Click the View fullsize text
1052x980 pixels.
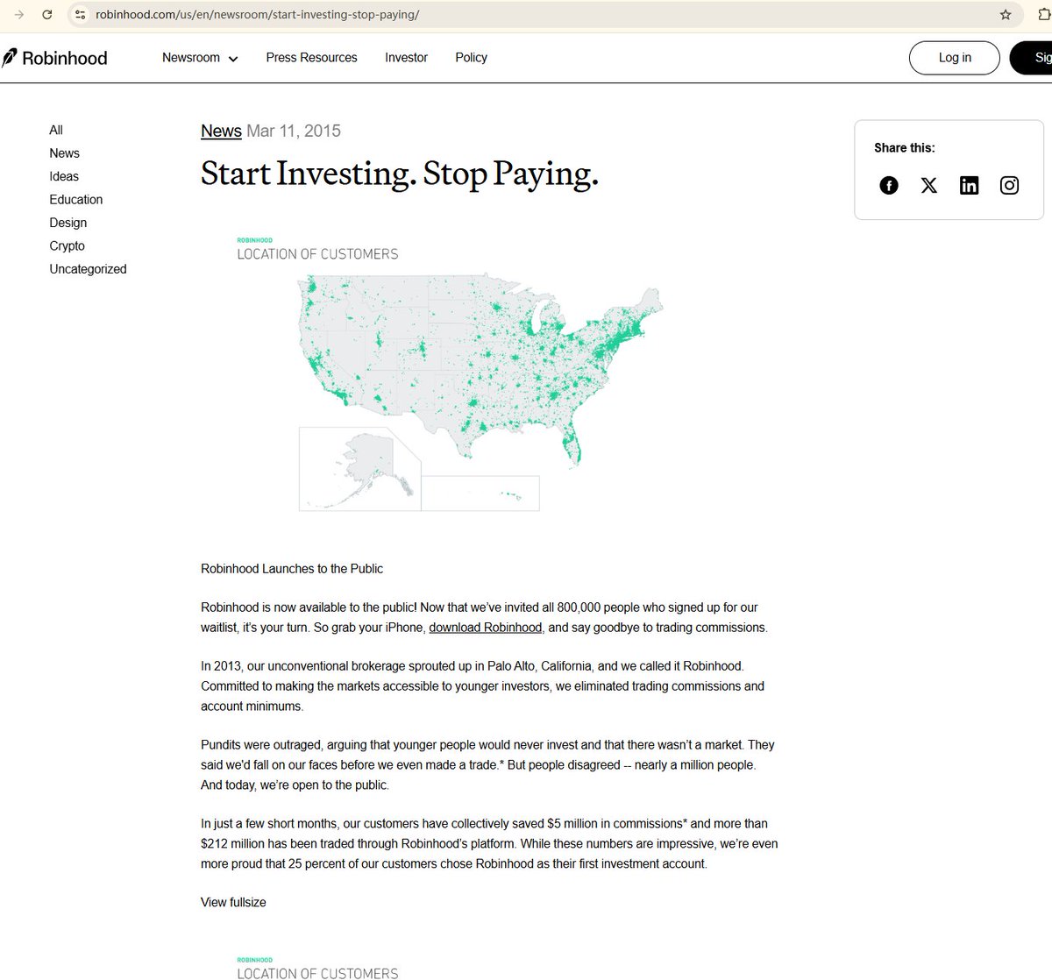pyautogui.click(x=233, y=902)
